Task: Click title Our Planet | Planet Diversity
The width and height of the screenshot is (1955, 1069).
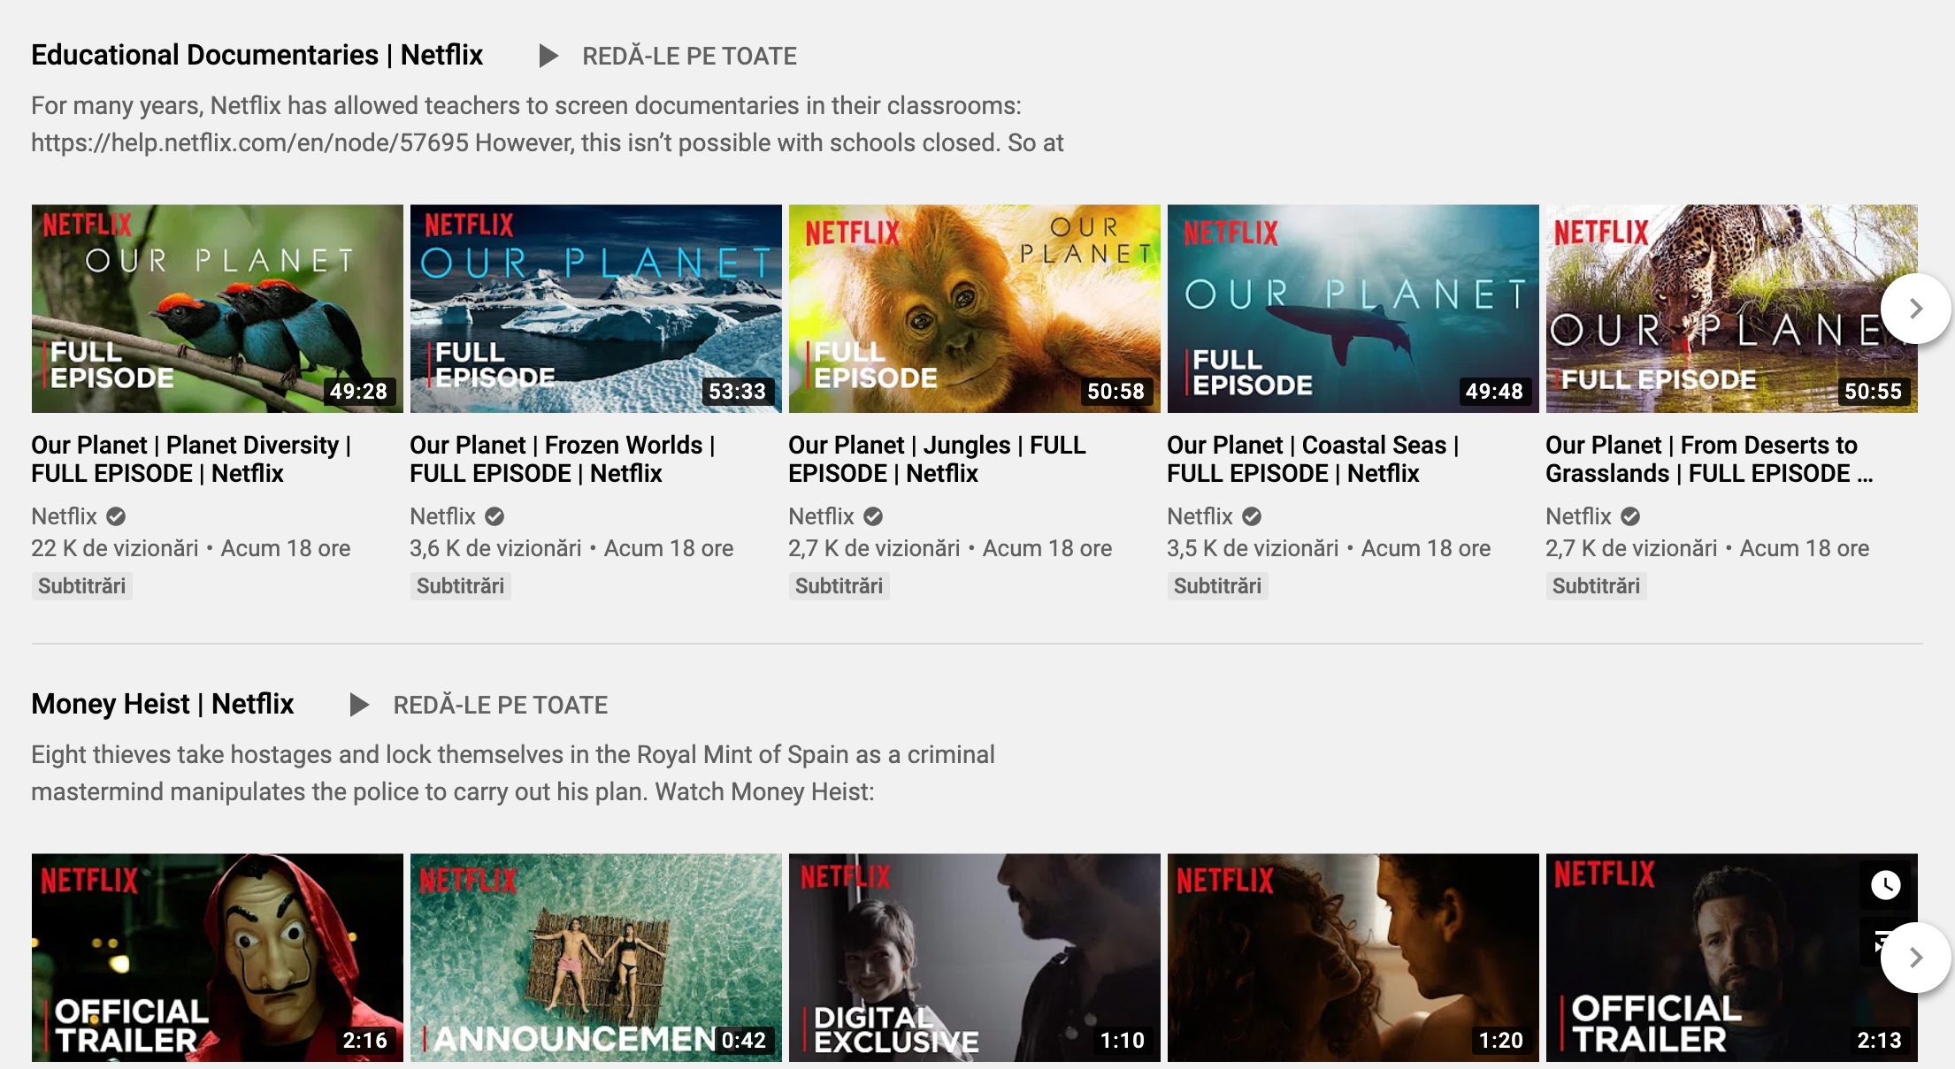Action: (x=191, y=460)
